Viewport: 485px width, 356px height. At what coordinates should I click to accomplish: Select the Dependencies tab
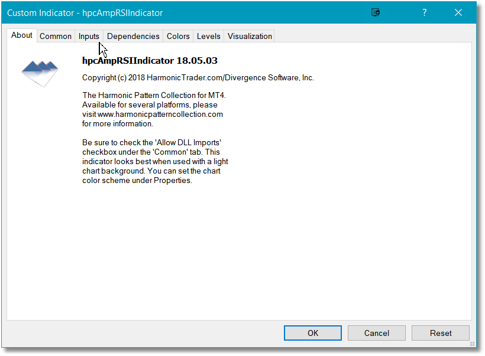click(133, 37)
